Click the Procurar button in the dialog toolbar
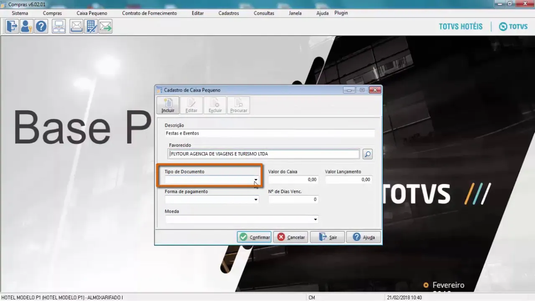The width and height of the screenshot is (535, 301). click(x=239, y=105)
